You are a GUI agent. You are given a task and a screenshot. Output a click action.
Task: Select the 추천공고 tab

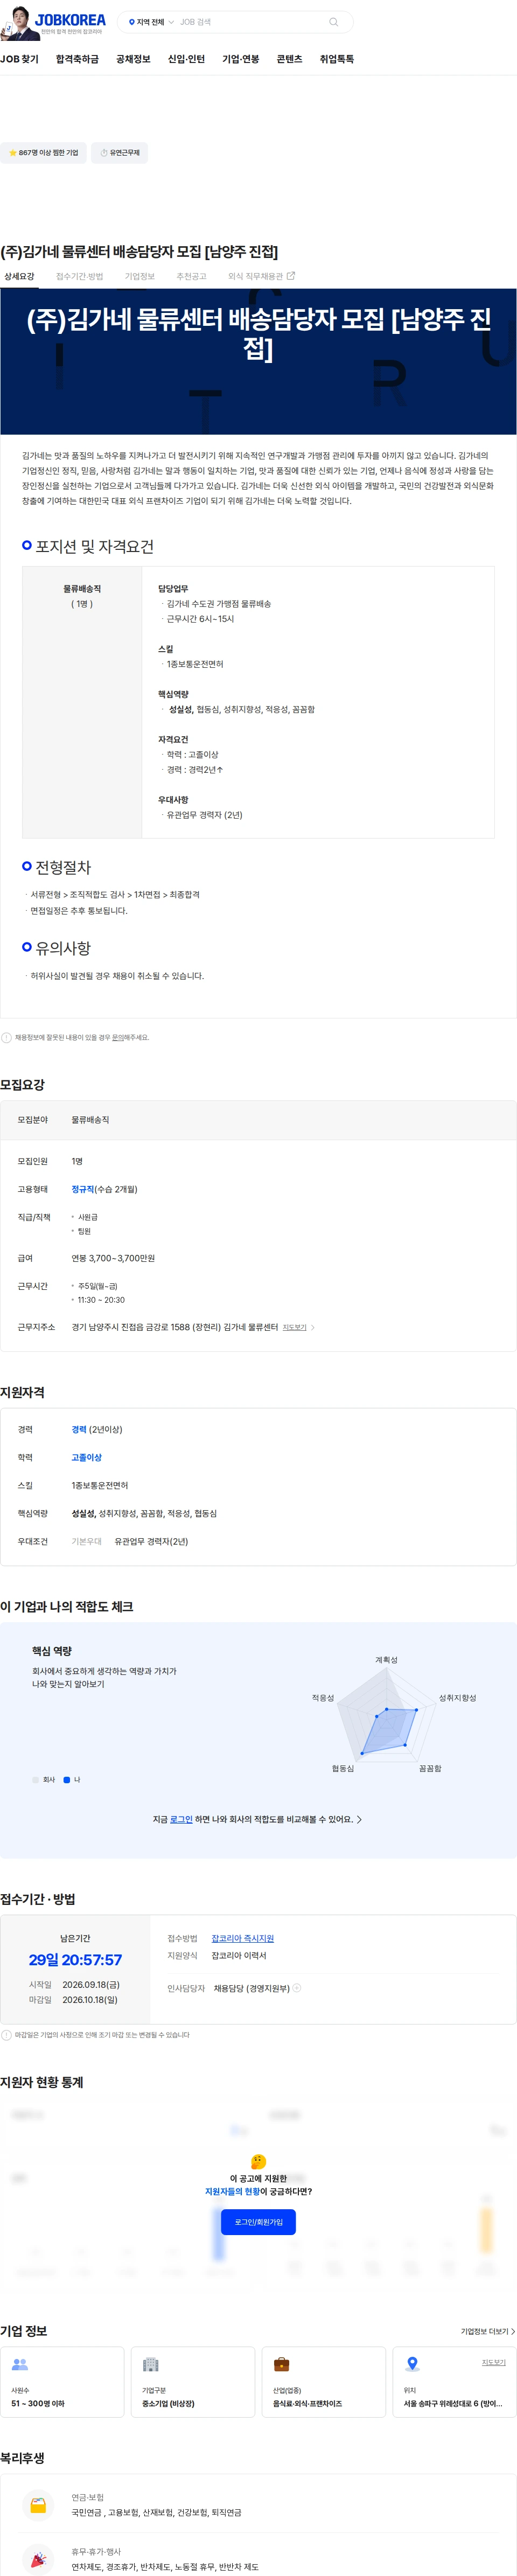[x=191, y=276]
